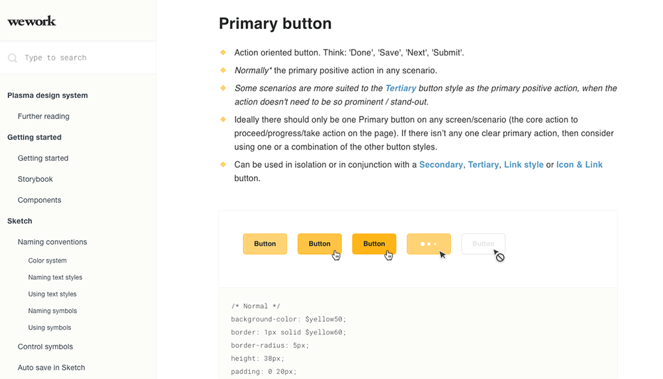Go to the Storybook page
This screenshot has height=379, width=663.
point(35,179)
